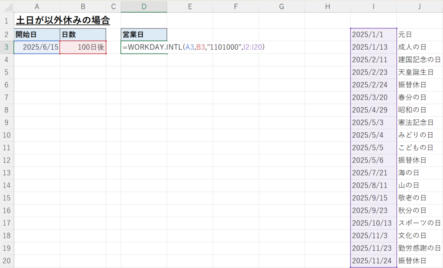Select the holiday name 成人の日
The image size is (443, 268).
pos(412,47)
